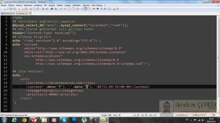Click the Open file folder icon
The image size is (220, 123).
point(7,9)
